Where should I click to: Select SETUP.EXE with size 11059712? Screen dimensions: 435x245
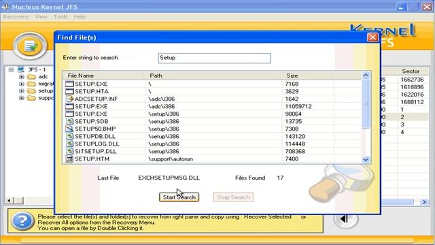tap(91, 106)
